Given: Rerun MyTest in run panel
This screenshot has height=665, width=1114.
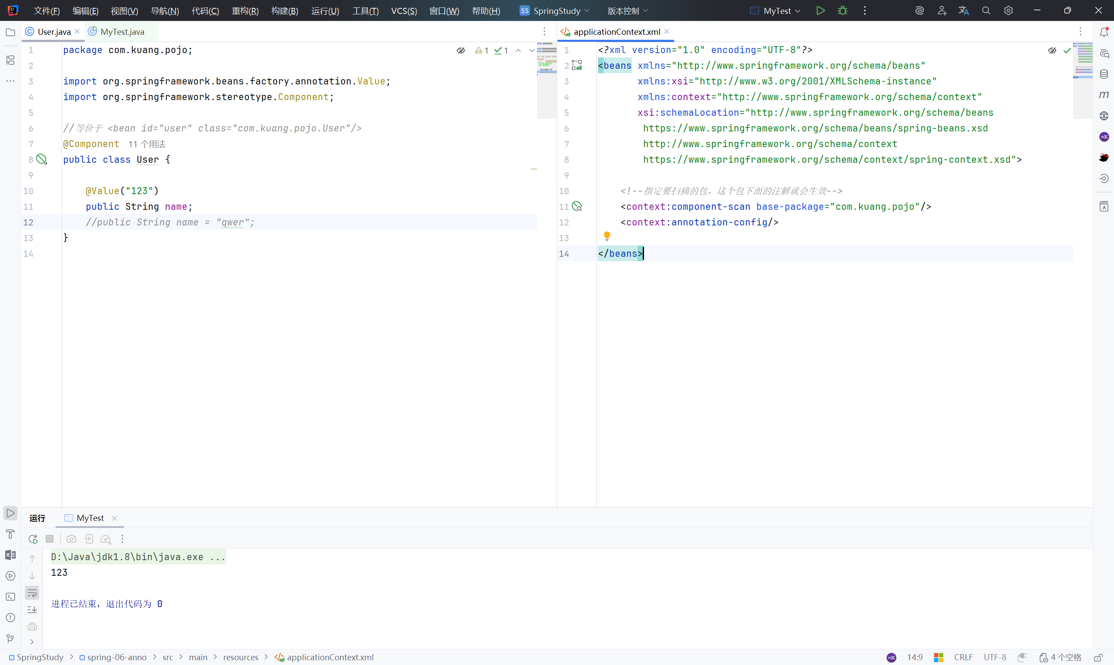Looking at the screenshot, I should pos(33,539).
